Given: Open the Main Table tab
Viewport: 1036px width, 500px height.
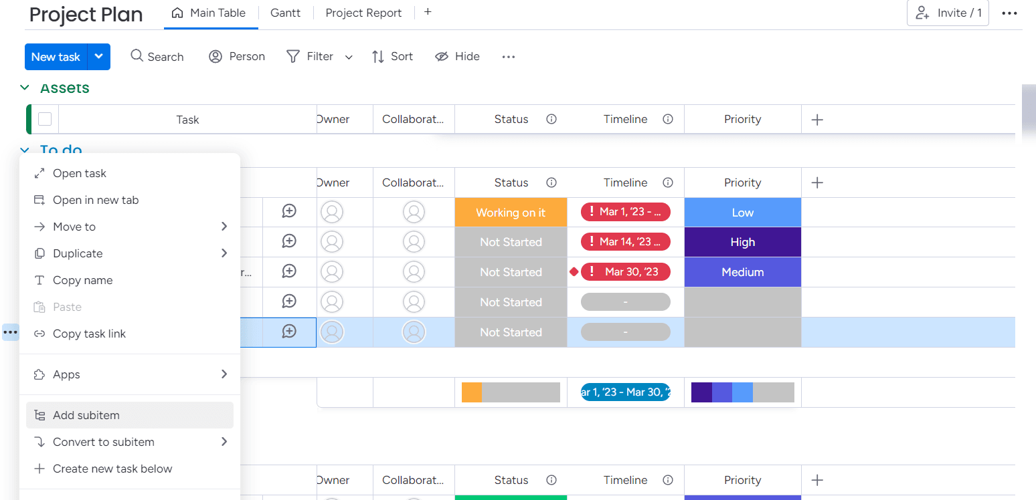Looking at the screenshot, I should (x=210, y=13).
